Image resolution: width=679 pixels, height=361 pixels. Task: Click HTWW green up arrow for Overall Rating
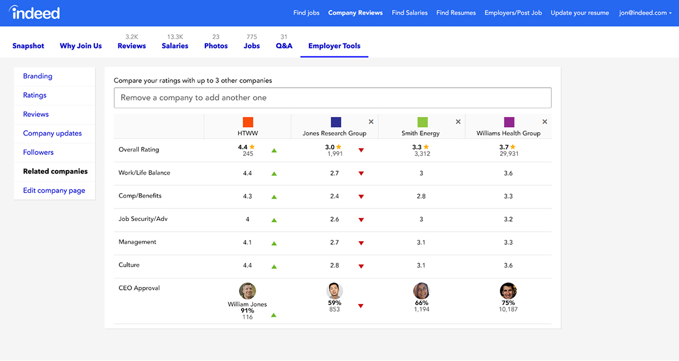click(x=274, y=150)
